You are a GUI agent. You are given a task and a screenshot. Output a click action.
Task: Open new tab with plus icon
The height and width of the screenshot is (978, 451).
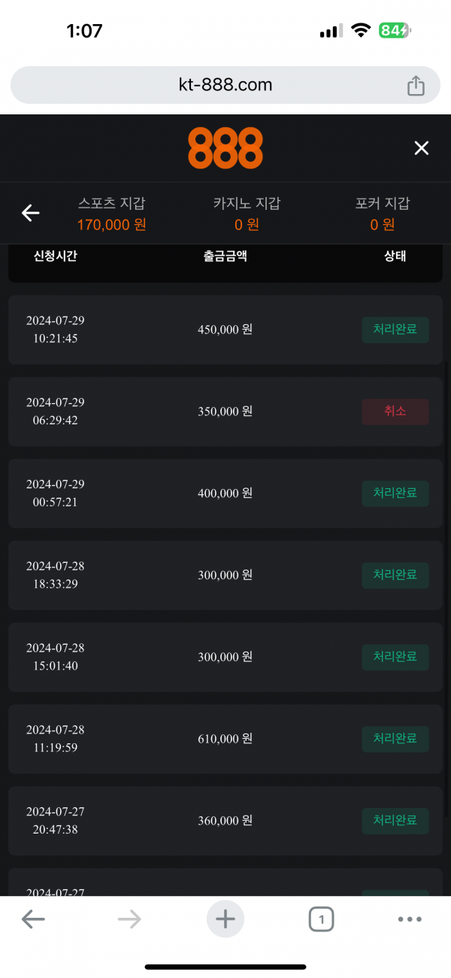(225, 919)
